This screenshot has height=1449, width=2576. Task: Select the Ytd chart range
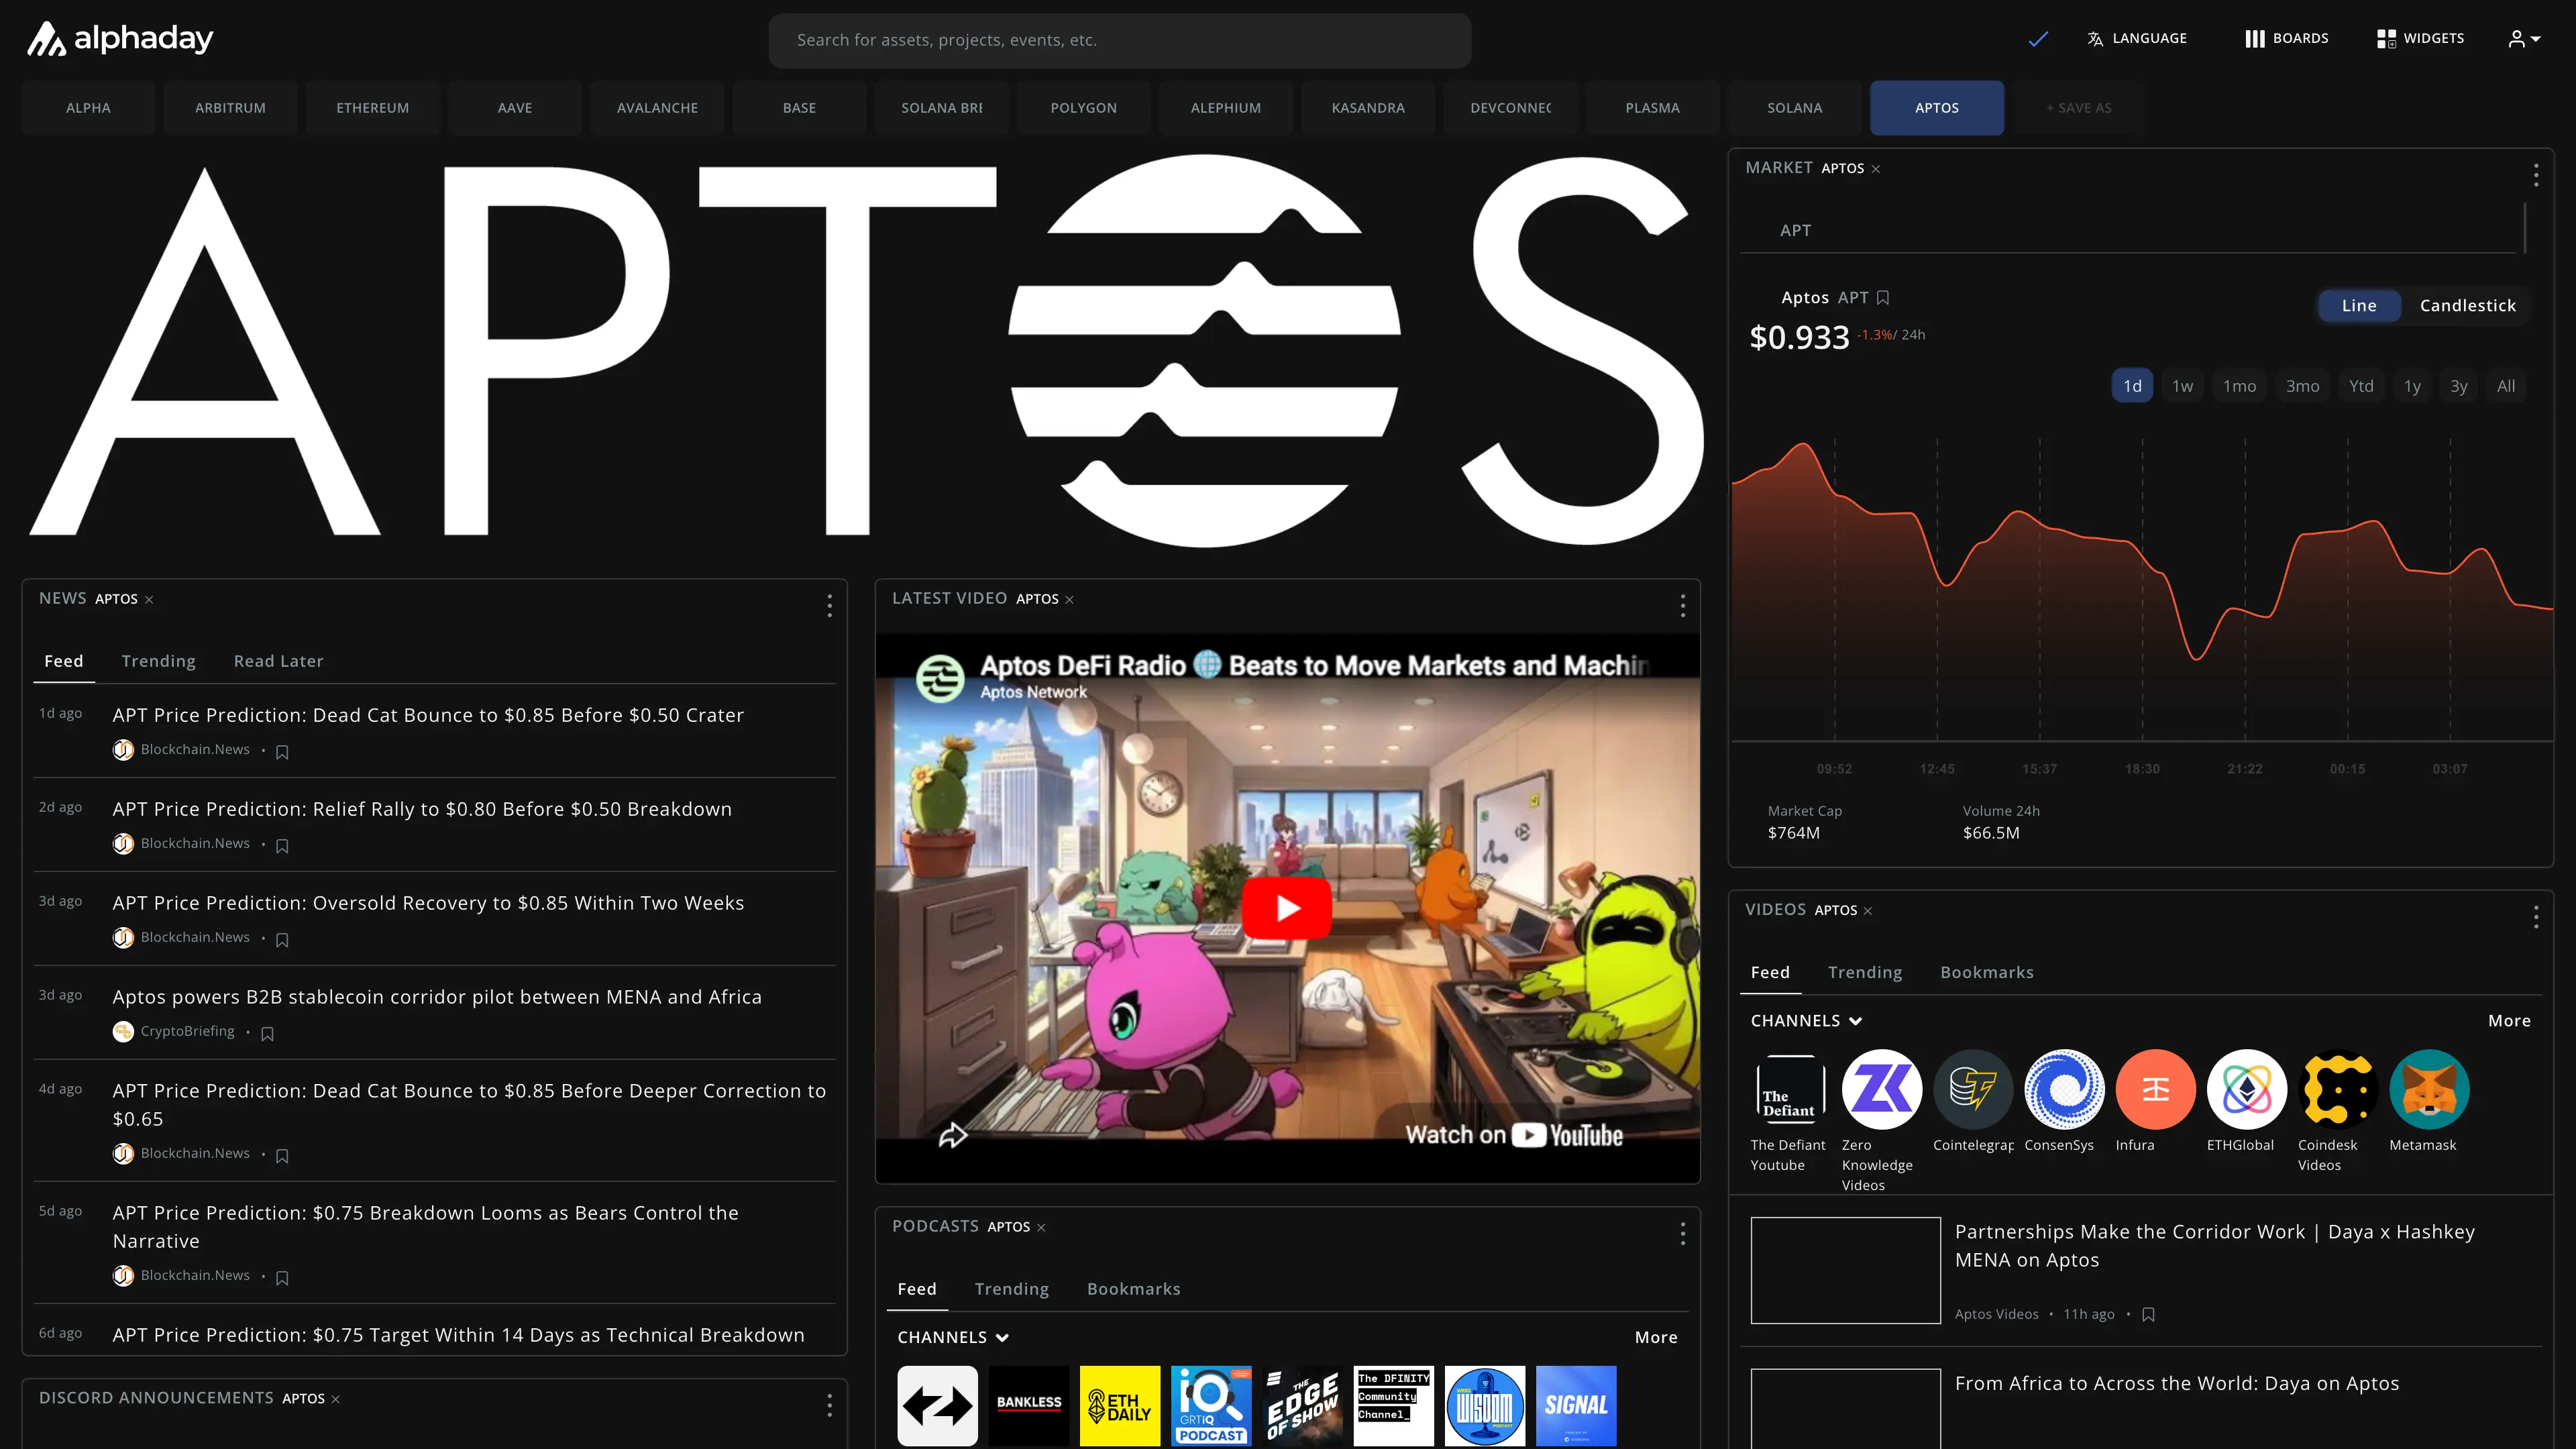click(x=2361, y=386)
